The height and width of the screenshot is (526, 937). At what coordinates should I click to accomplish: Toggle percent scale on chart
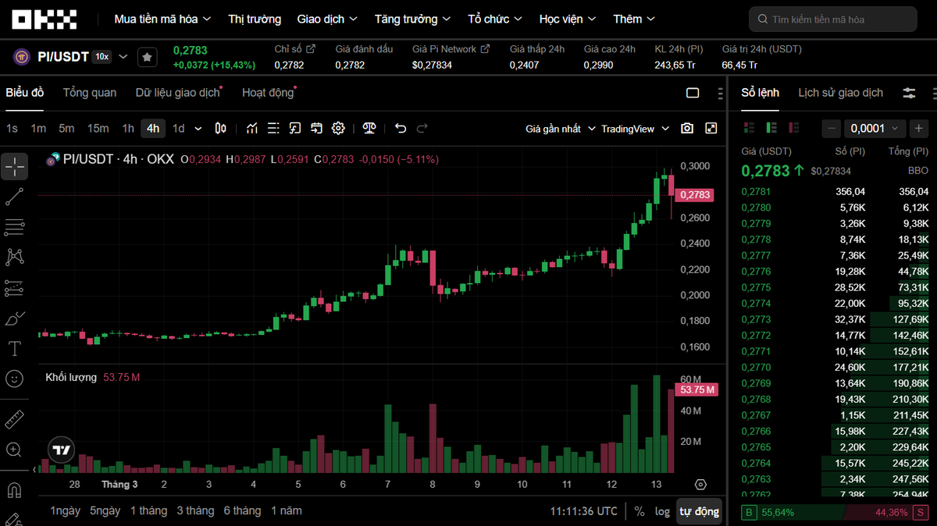coord(640,512)
